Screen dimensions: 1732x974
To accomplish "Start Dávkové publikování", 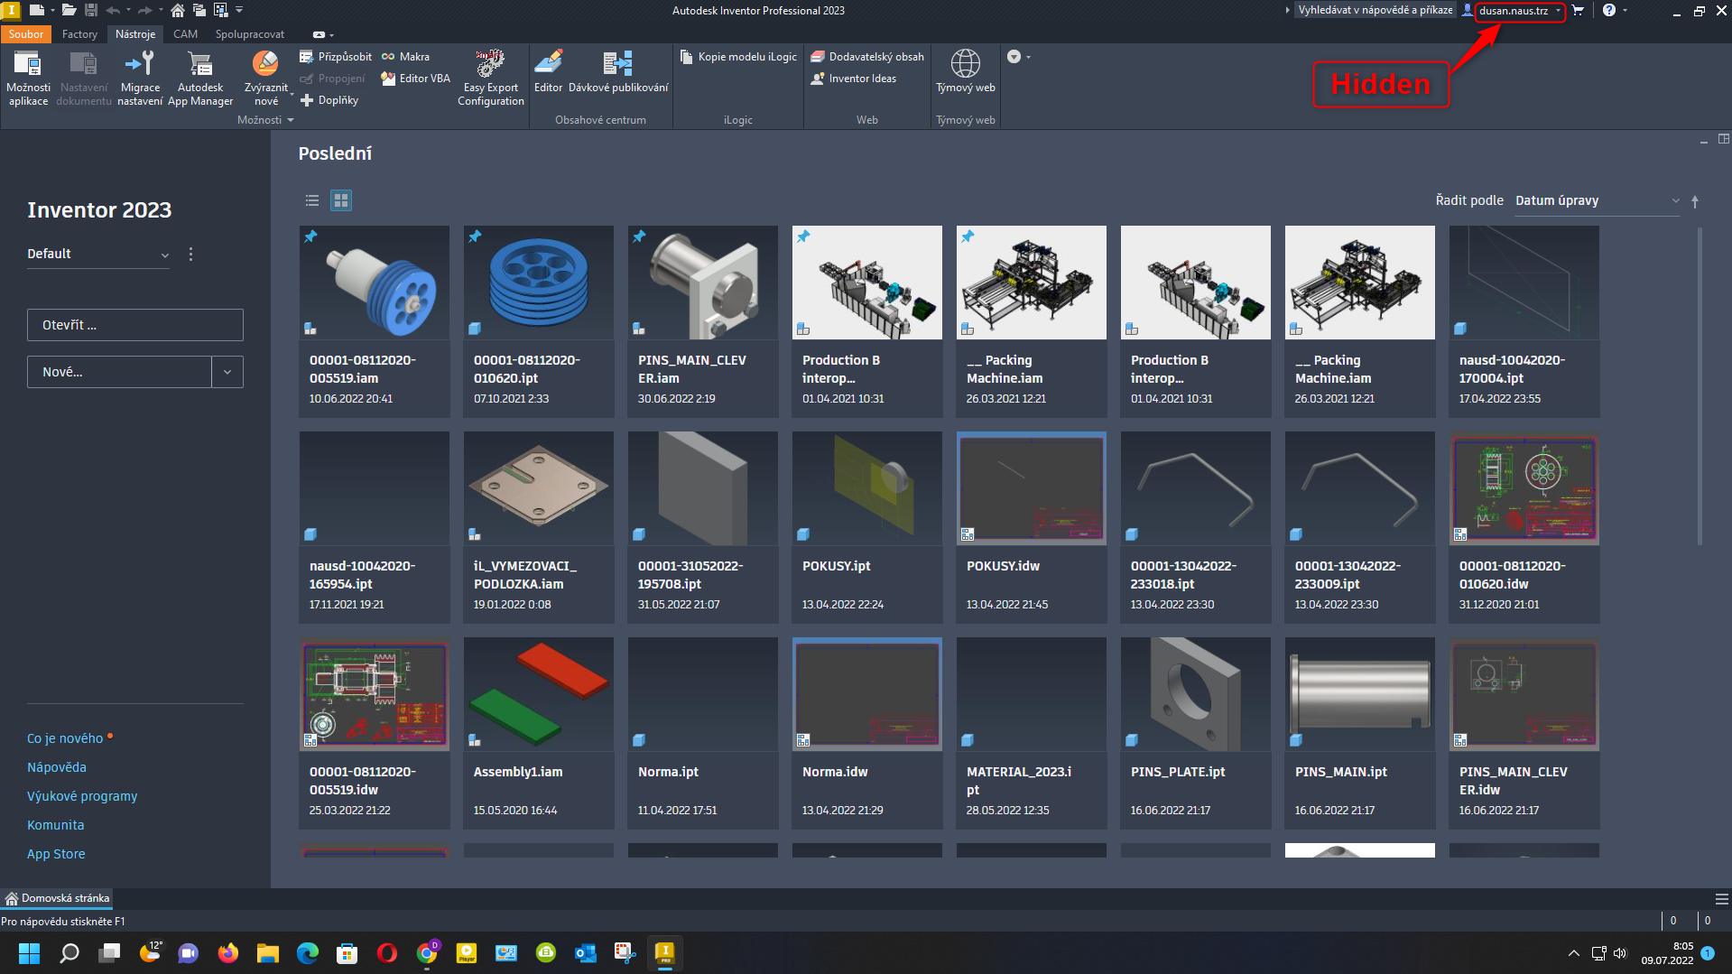I will click(x=617, y=72).
